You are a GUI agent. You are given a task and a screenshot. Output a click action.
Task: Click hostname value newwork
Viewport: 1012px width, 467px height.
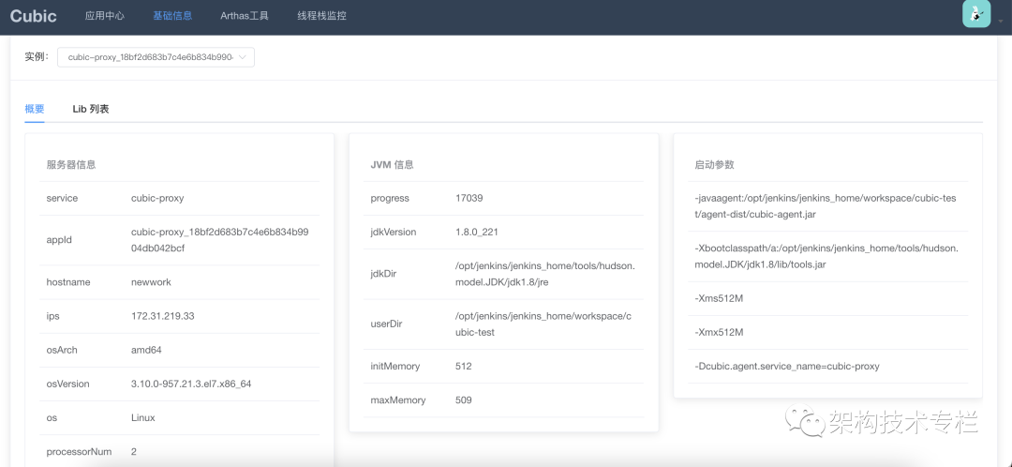tap(151, 282)
